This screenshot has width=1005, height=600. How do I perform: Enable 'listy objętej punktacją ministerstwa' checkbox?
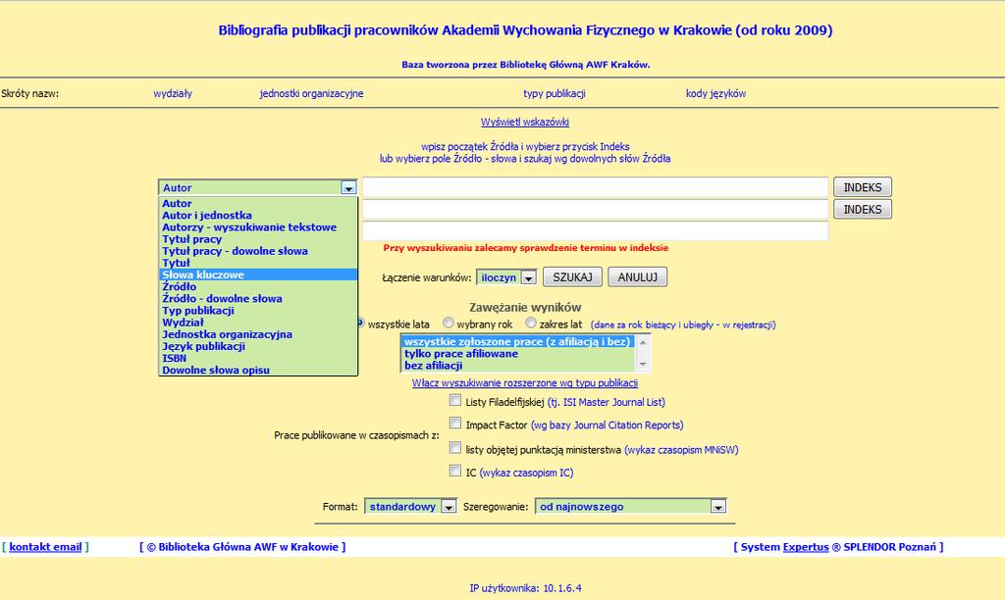pyautogui.click(x=455, y=448)
